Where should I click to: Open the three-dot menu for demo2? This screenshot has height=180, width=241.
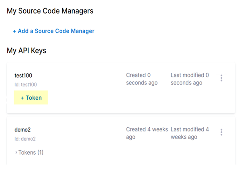221,132
